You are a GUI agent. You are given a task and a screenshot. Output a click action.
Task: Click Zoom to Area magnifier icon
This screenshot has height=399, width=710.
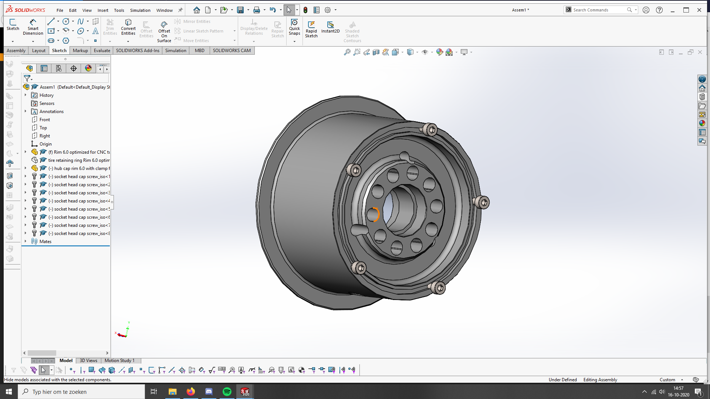pos(356,52)
